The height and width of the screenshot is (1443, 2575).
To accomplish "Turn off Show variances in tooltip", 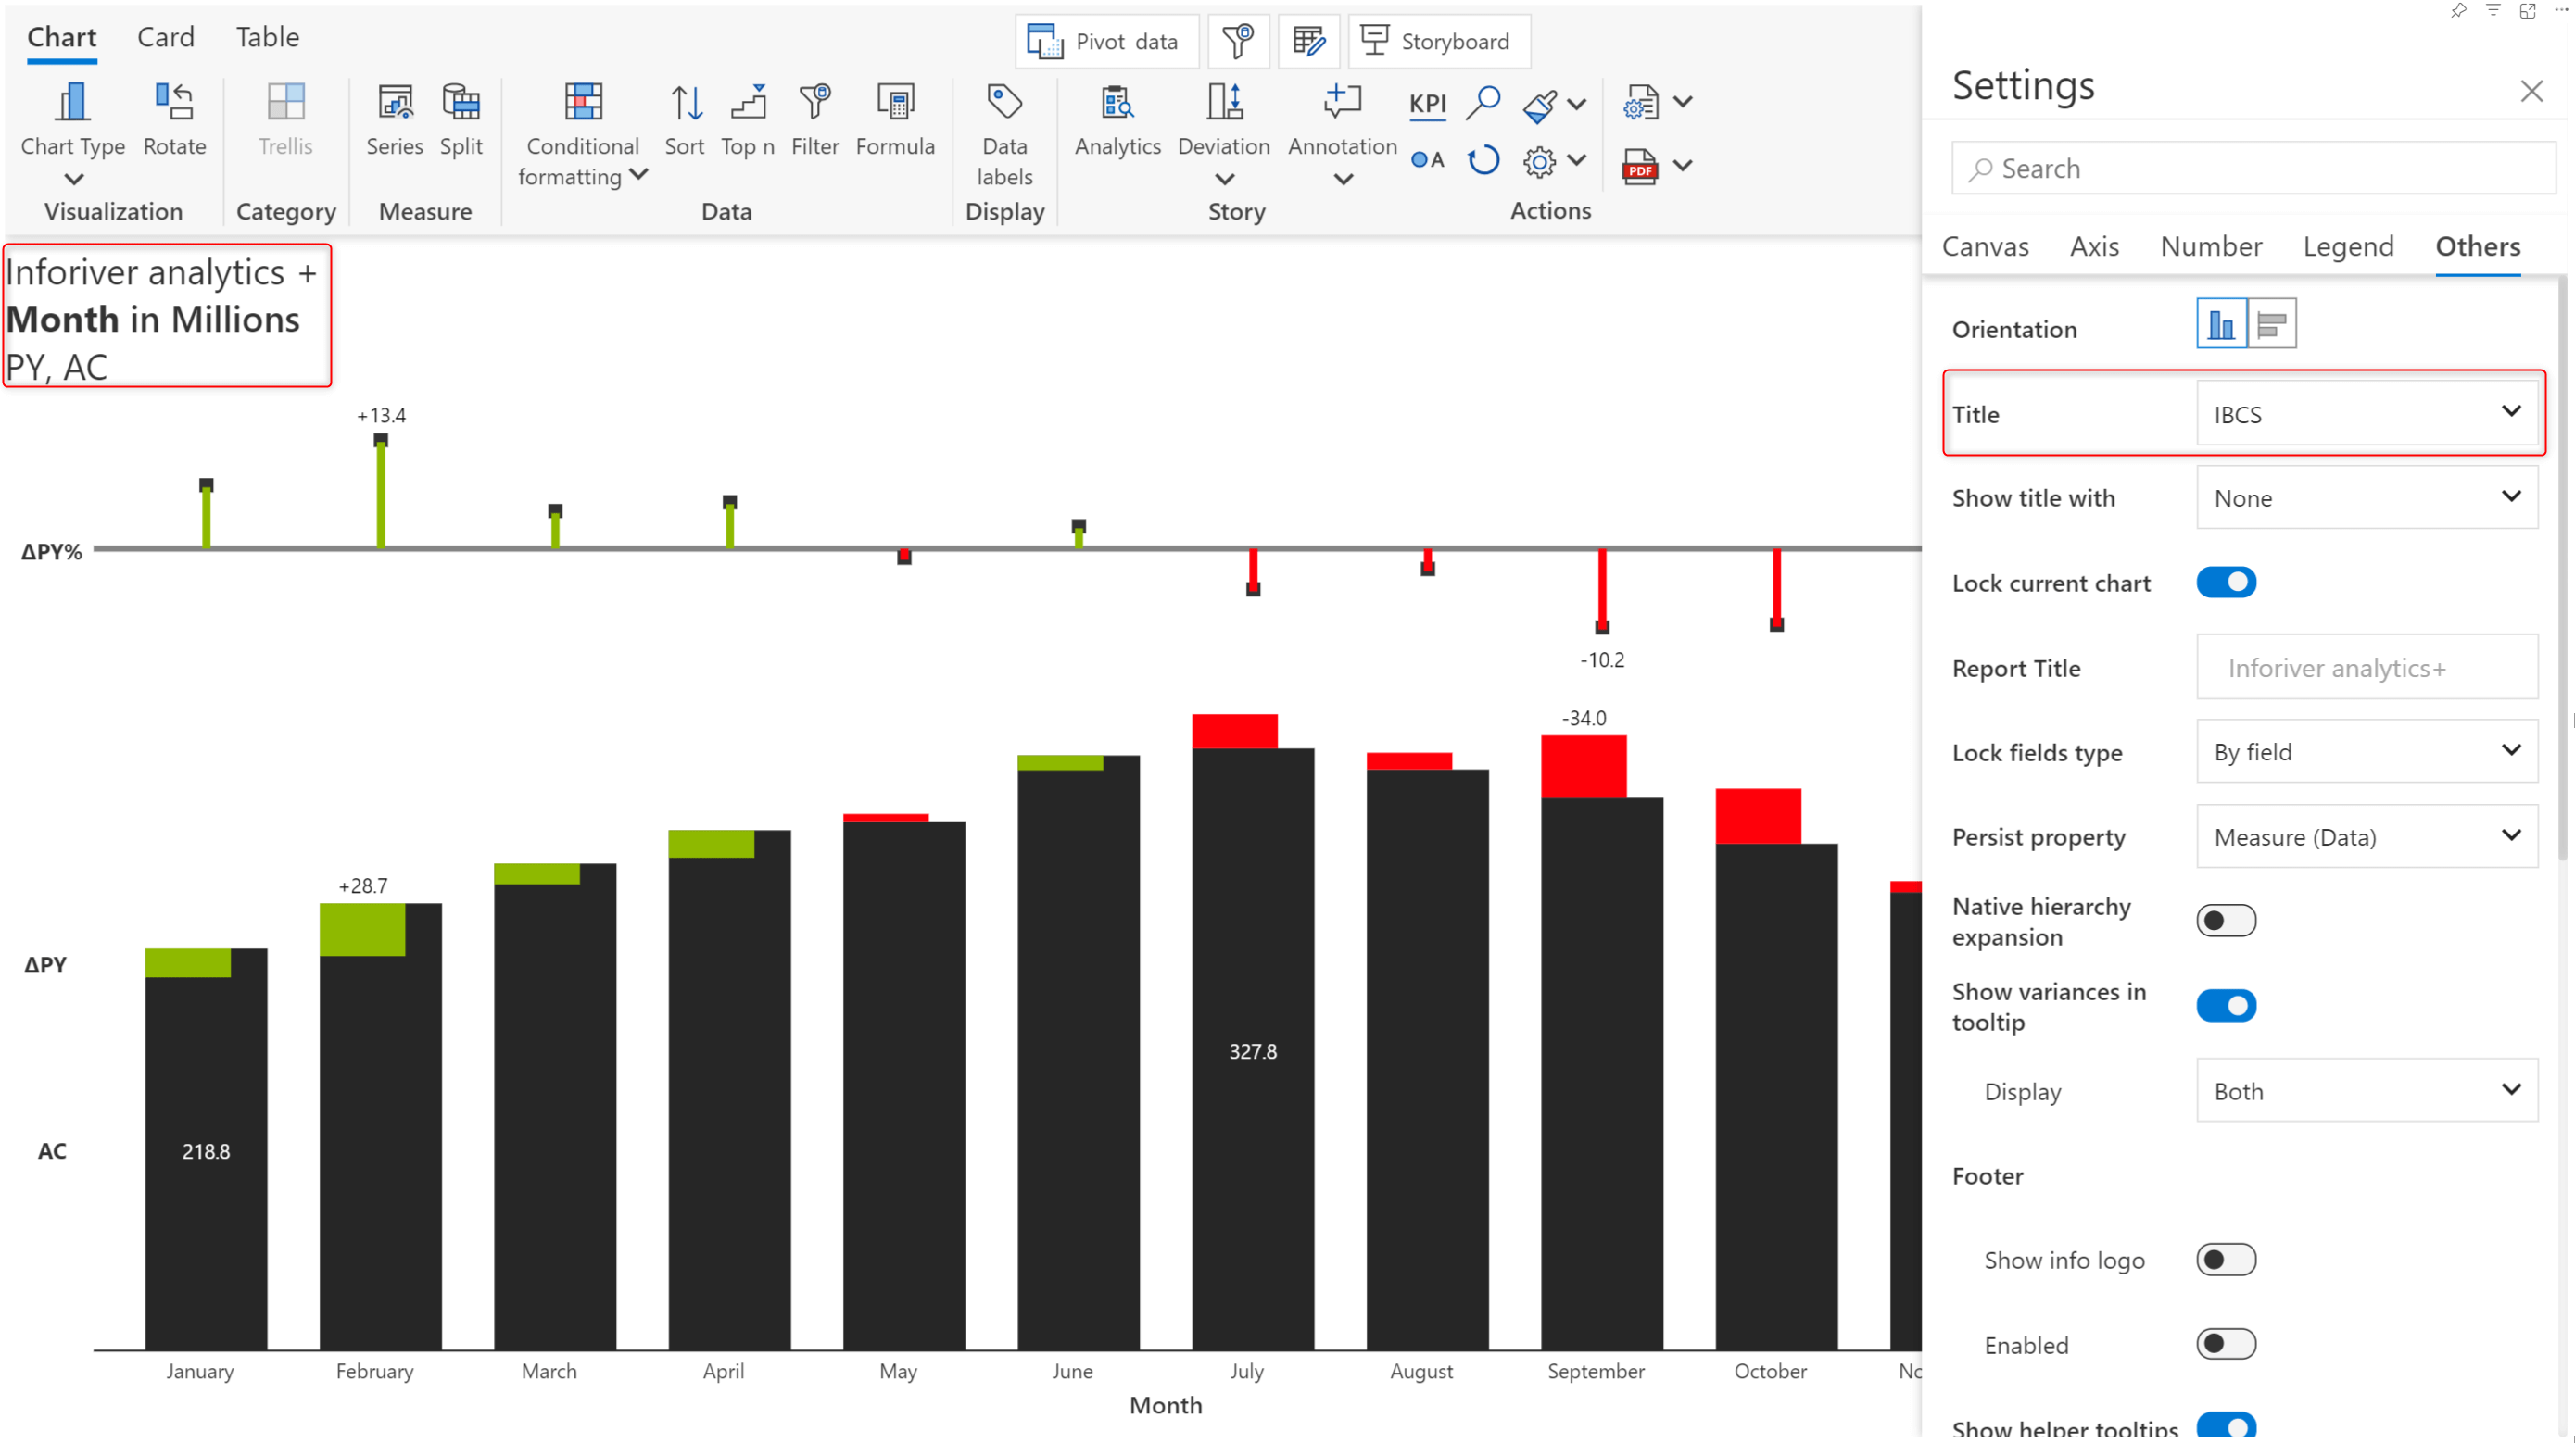I will coord(2226,1005).
